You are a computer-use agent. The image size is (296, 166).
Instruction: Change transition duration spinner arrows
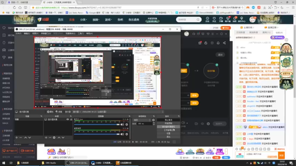154,124
